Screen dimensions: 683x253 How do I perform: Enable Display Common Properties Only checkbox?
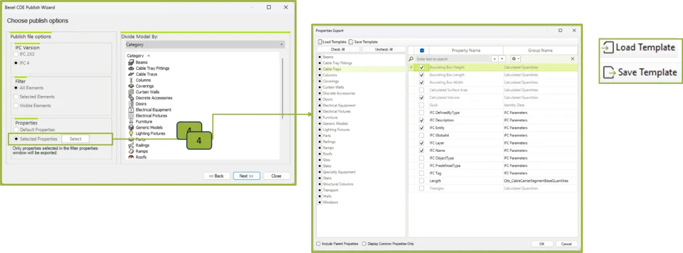tap(364, 244)
